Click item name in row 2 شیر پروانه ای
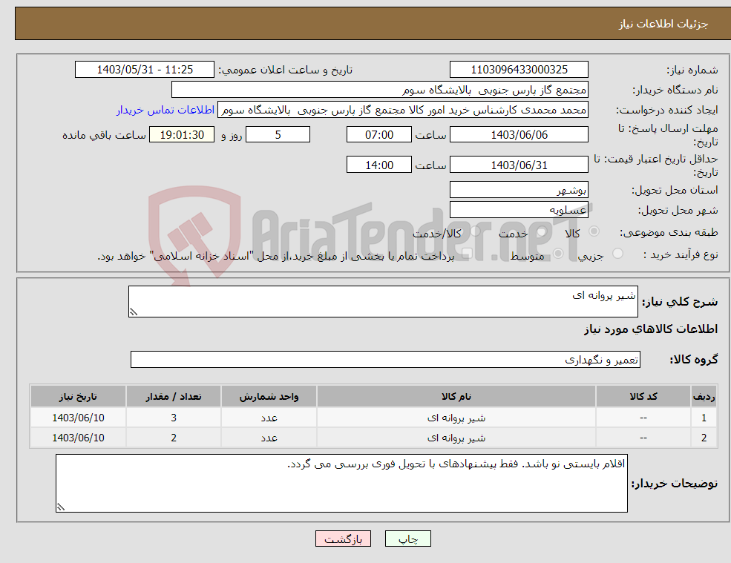The height and width of the screenshot is (563, 731). [456, 438]
